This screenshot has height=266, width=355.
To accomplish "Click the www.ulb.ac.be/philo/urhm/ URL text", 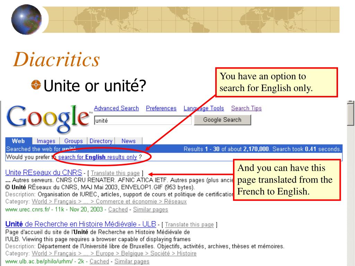I will (x=39, y=261).
